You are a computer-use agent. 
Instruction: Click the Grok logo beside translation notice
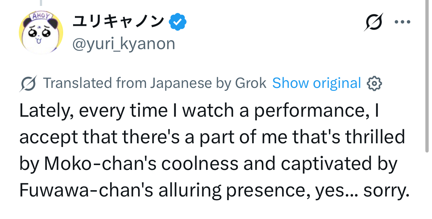pyautogui.click(x=28, y=84)
